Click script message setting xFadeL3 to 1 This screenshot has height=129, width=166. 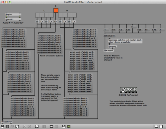pyautogui.click(x=17, y=61)
